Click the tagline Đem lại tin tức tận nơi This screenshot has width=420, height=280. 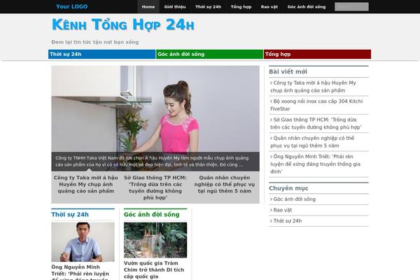pos(95,42)
